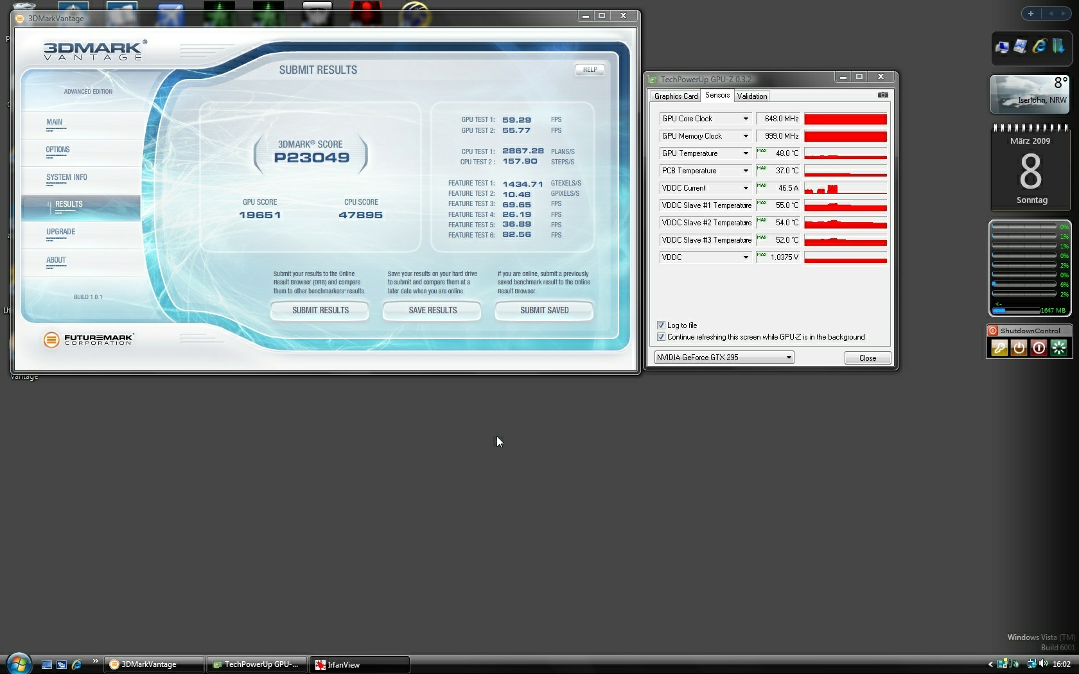
Task: Click the Close button in GPU-Z
Action: pos(868,358)
